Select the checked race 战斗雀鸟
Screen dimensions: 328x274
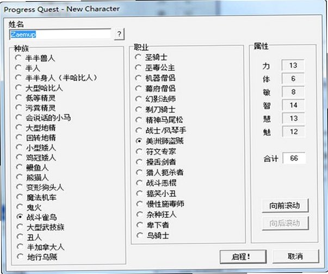[x=37, y=217]
